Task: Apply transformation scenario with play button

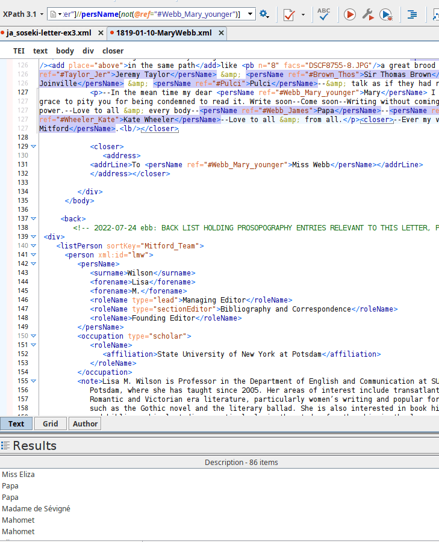Action: [x=349, y=14]
